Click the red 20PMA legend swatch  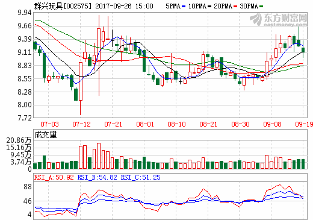tap(235, 7)
